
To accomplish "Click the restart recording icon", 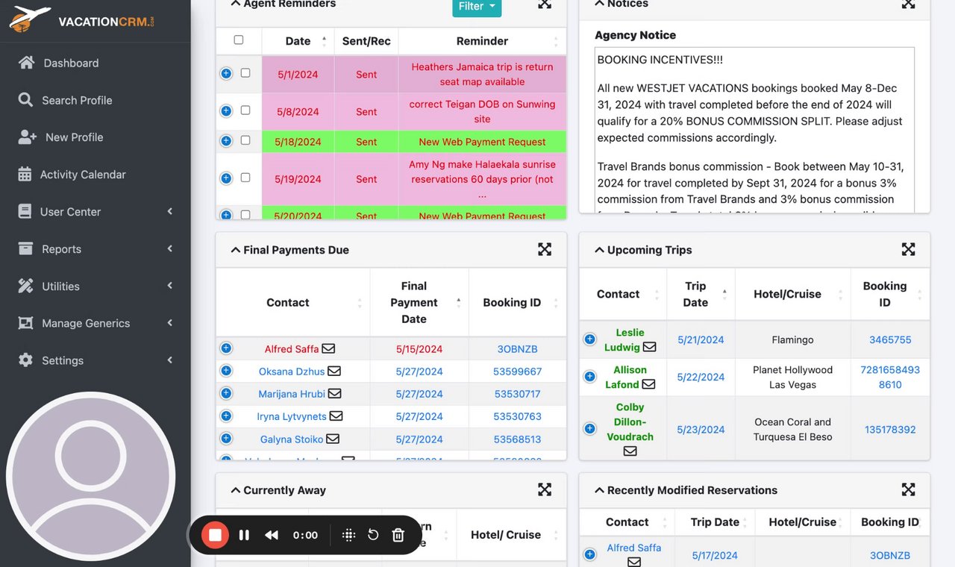I will 373,535.
